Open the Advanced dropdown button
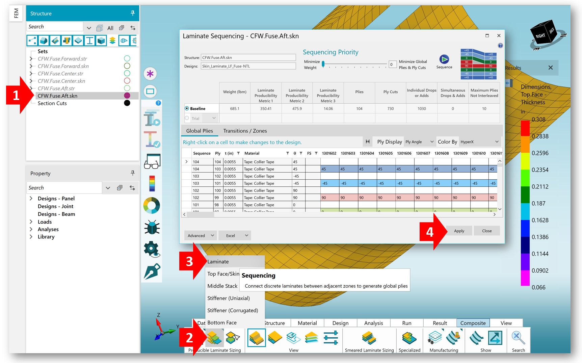This screenshot has height=363, width=582. coord(200,235)
